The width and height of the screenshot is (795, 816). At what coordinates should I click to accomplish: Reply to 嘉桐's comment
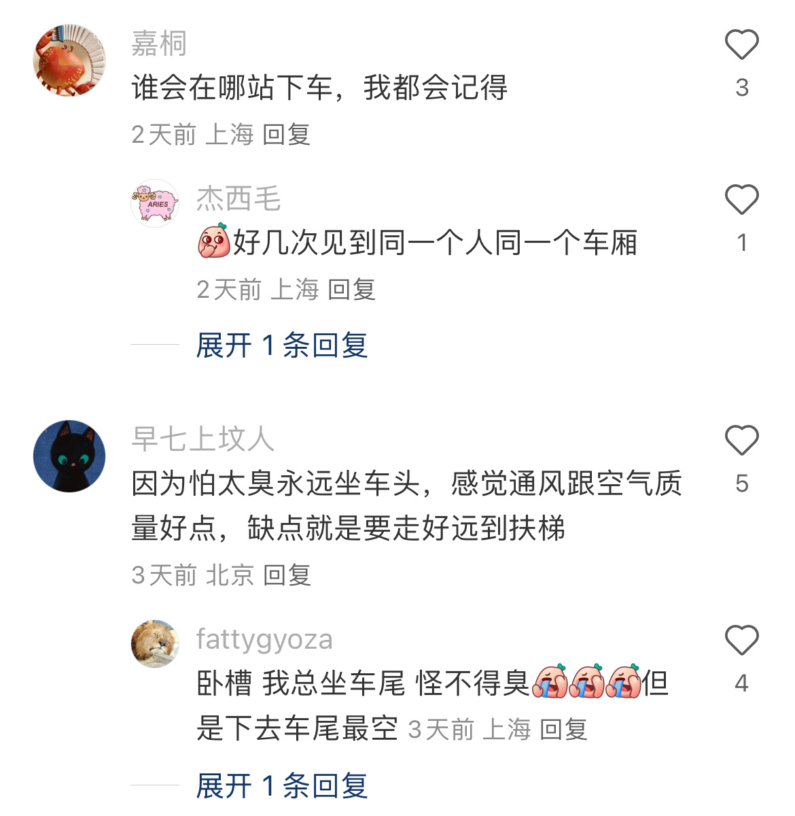click(x=287, y=135)
